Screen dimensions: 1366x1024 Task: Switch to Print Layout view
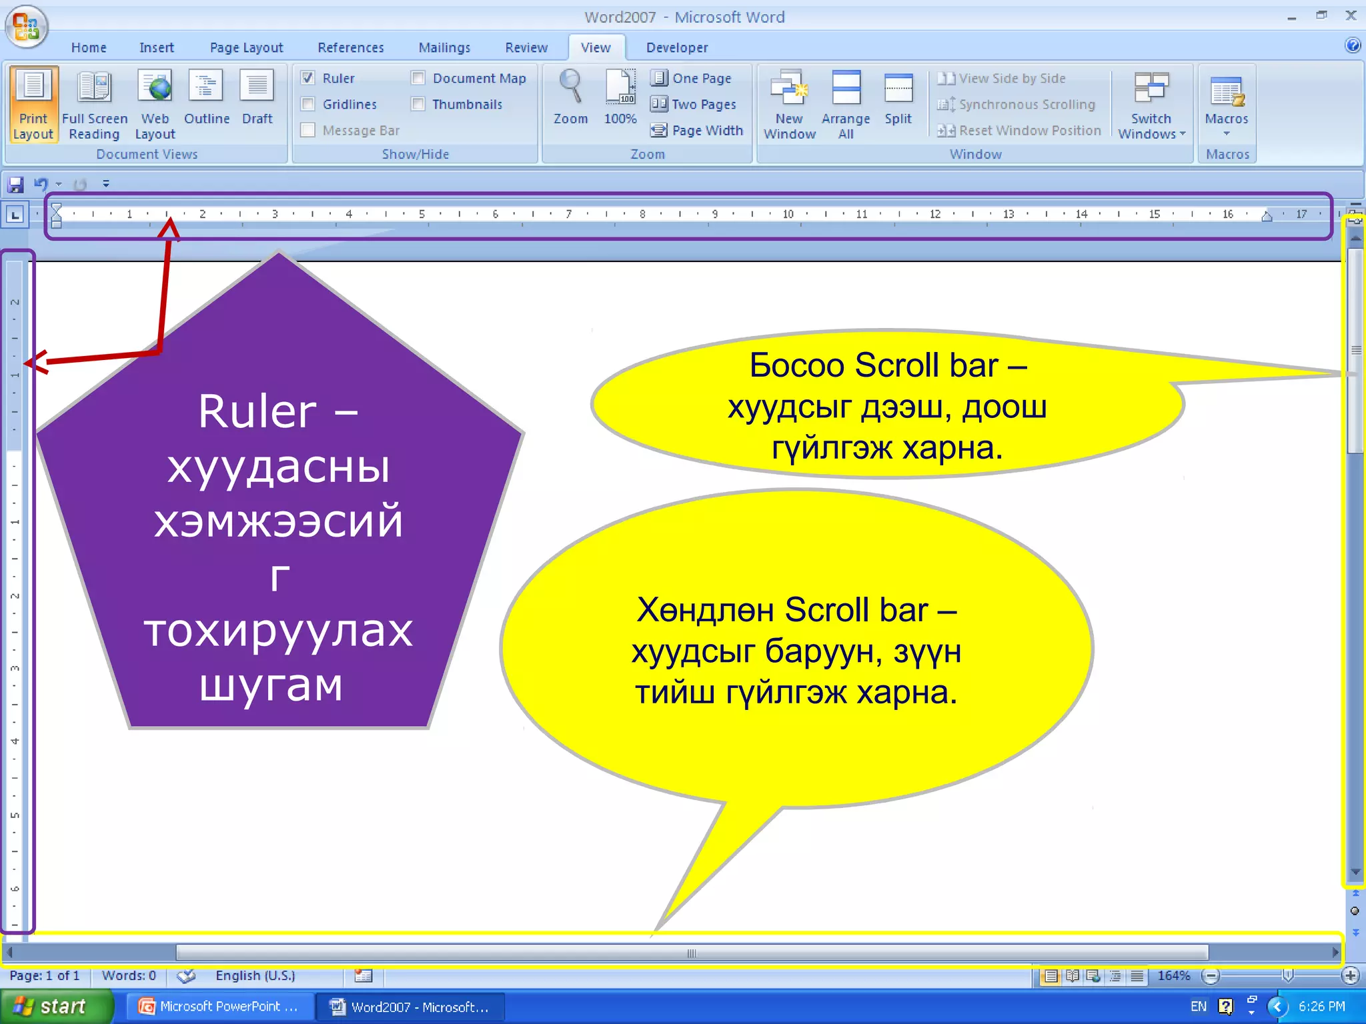[x=33, y=104]
